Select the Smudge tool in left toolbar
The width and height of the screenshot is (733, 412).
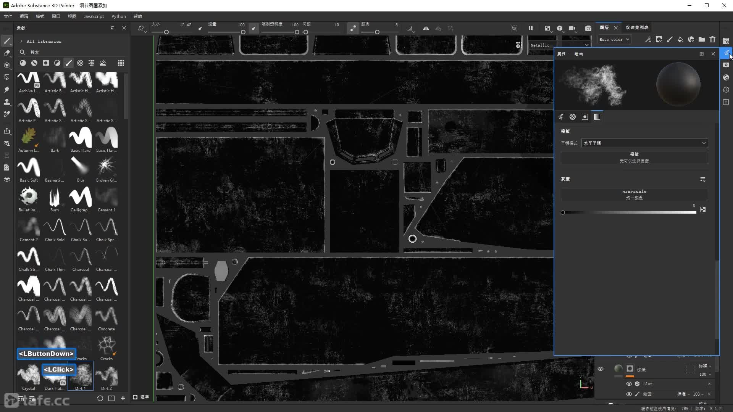coord(7,90)
